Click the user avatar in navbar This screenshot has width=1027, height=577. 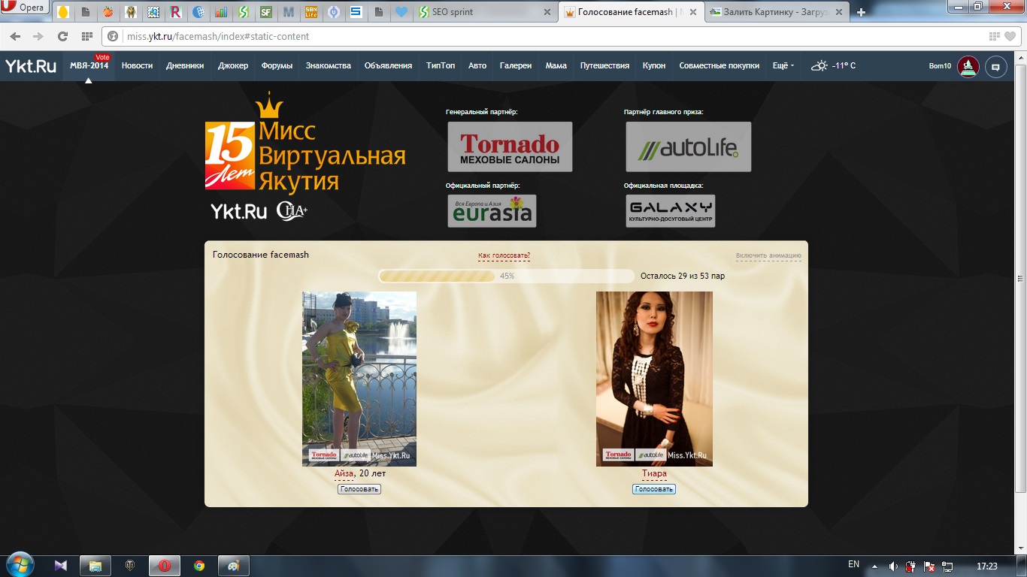pos(968,66)
